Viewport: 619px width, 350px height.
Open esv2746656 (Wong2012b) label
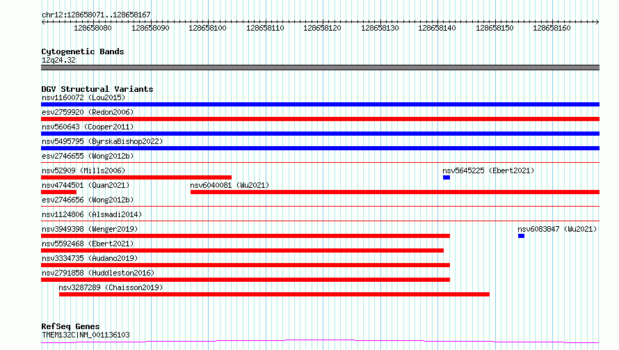88,200
